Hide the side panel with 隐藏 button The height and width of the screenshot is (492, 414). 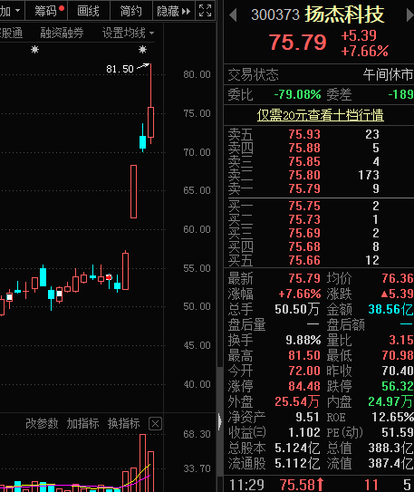coord(174,11)
